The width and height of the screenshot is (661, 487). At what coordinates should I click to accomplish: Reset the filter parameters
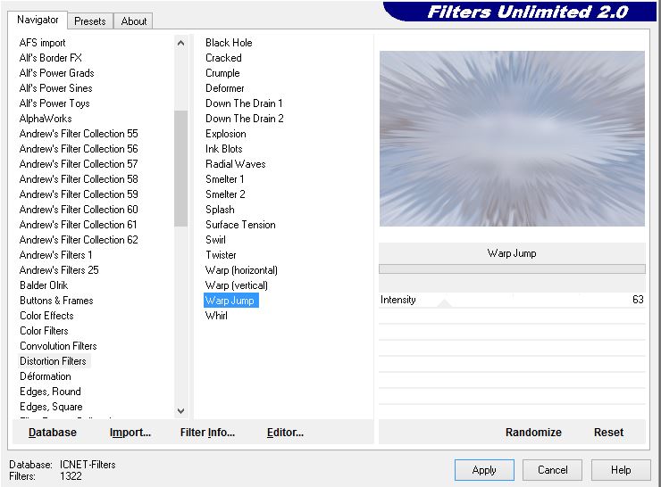[x=608, y=433]
